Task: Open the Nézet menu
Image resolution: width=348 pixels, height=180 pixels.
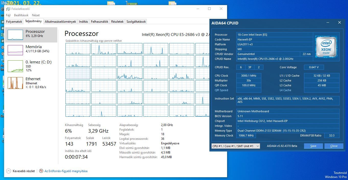Action: [x=36, y=15]
